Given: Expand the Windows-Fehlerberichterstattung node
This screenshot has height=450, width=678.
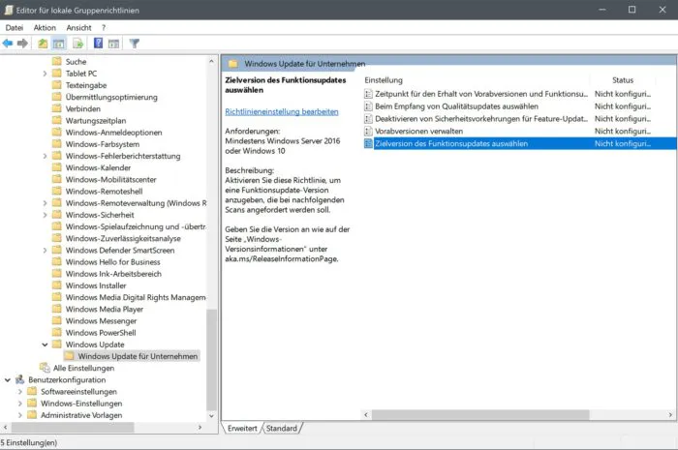Looking at the screenshot, I should 45,156.
